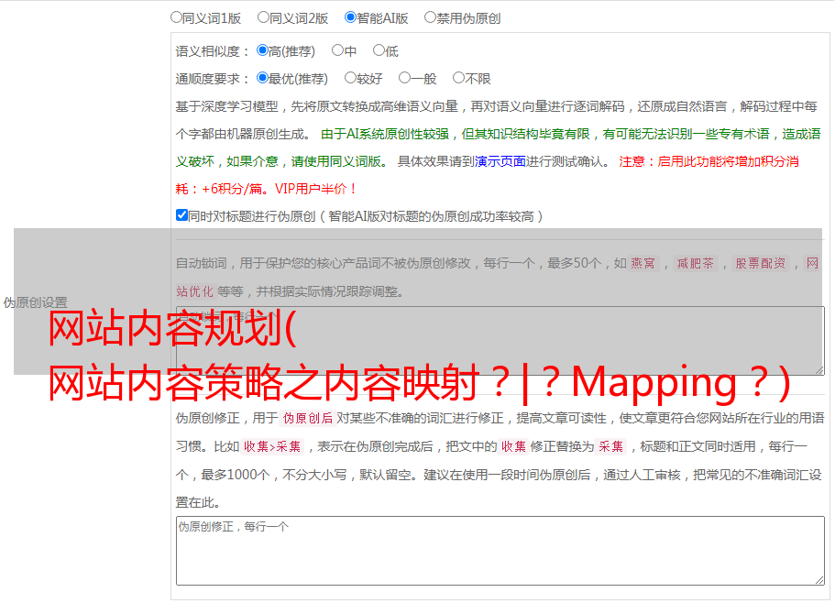The width and height of the screenshot is (835, 603).
Task: Toggle the 同时对标题进行伪原创 checkbox
Action: pyautogui.click(x=181, y=216)
